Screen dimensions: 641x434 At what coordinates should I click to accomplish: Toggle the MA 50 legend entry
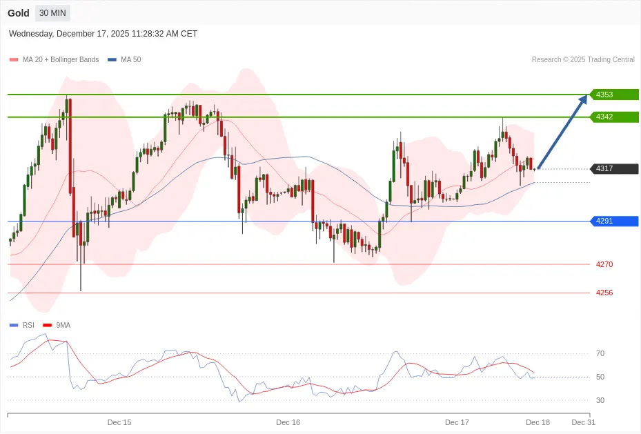[125, 60]
